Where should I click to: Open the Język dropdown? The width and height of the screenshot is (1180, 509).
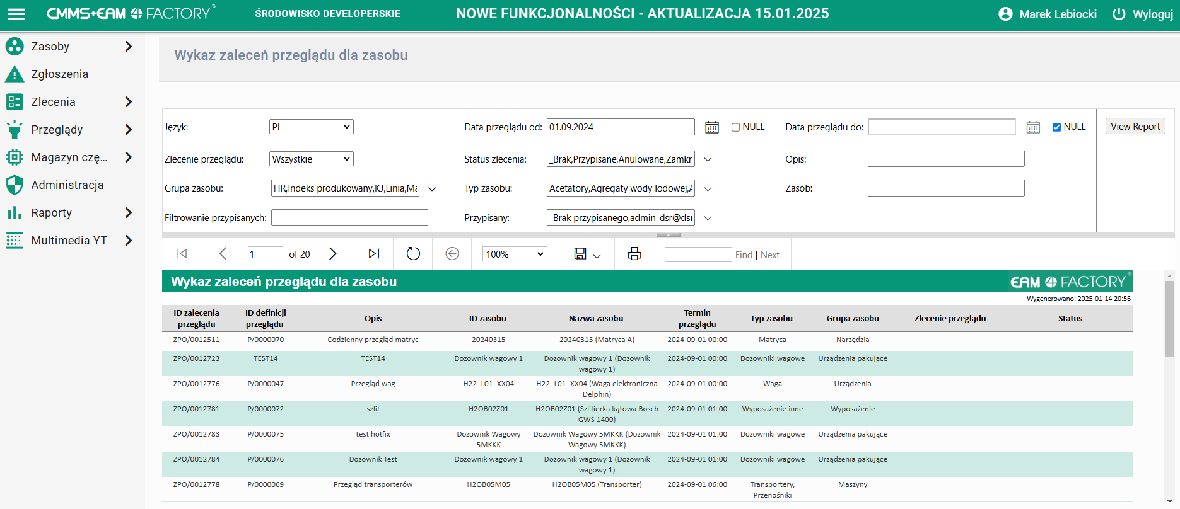click(312, 127)
